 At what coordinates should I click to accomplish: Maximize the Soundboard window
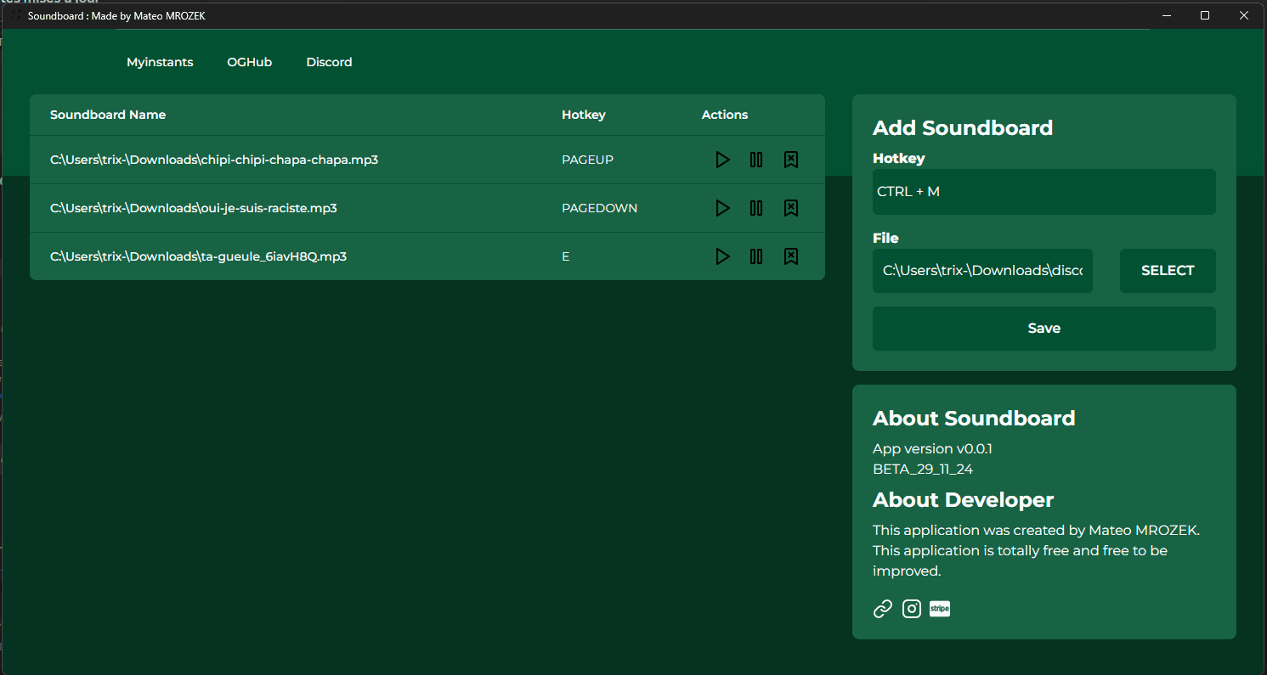(x=1205, y=15)
